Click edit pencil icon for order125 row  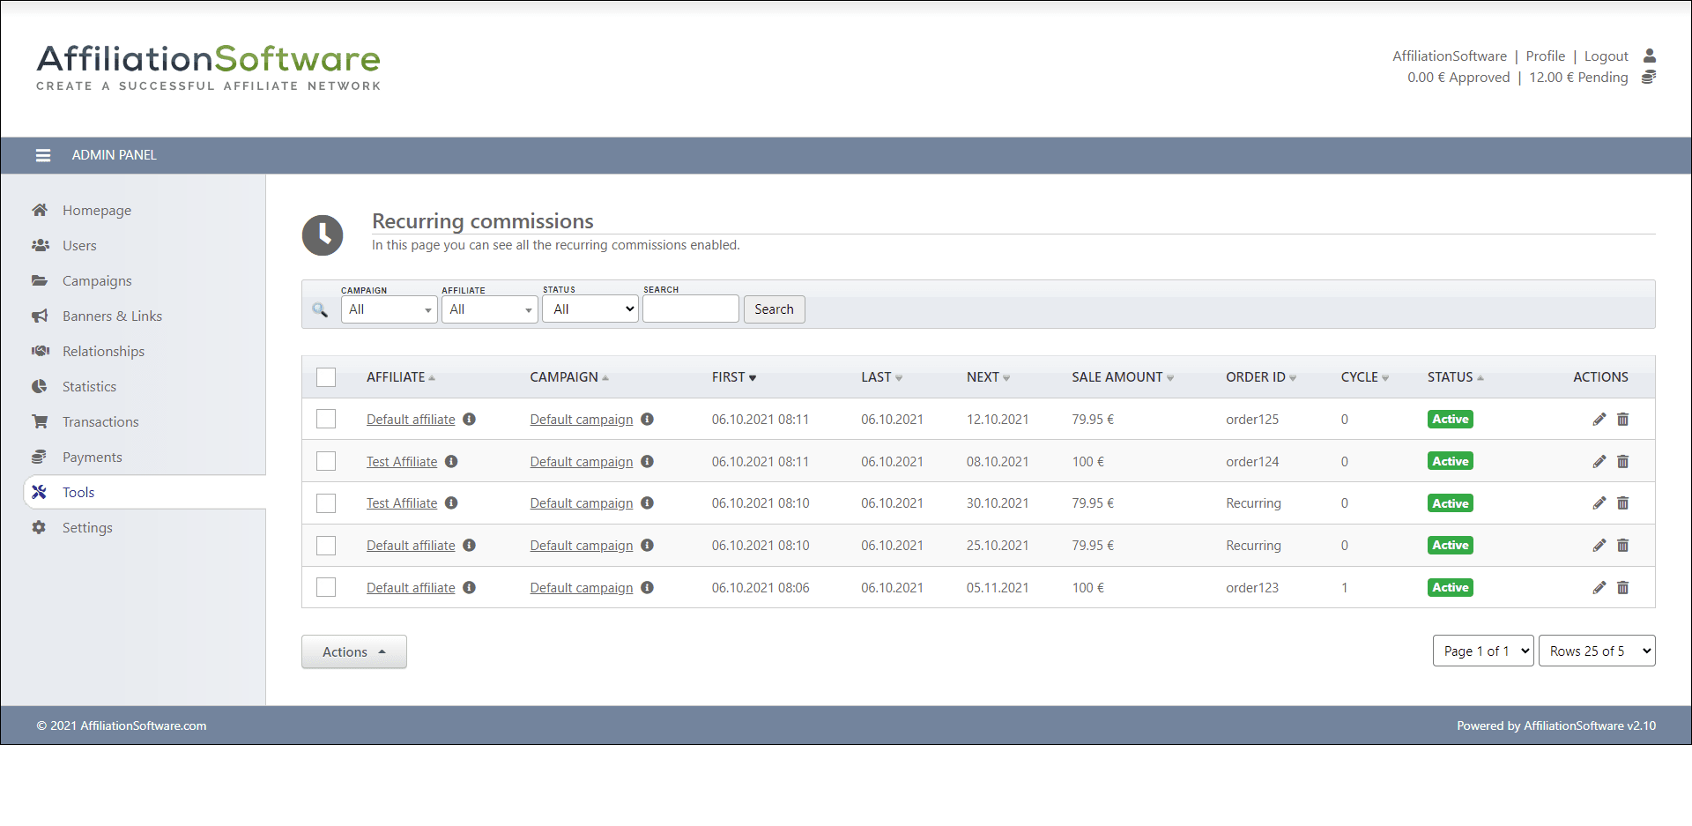(x=1599, y=420)
